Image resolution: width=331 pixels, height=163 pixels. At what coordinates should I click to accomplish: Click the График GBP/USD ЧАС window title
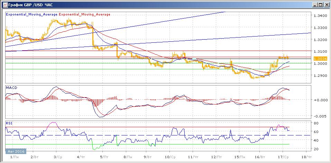30,4
